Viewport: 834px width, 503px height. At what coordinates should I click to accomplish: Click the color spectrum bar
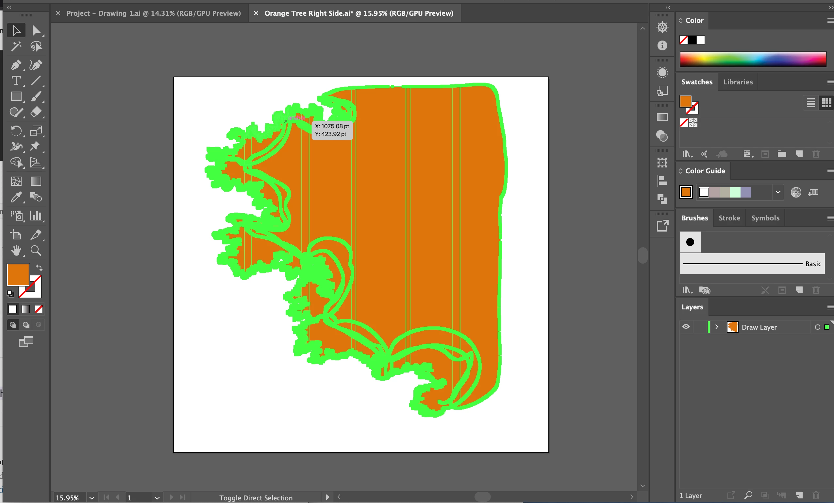pyautogui.click(x=753, y=59)
